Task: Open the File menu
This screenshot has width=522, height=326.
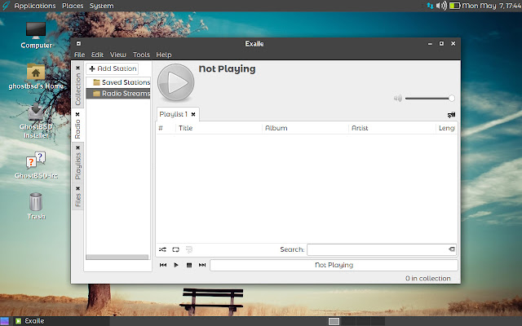Action: [80, 55]
